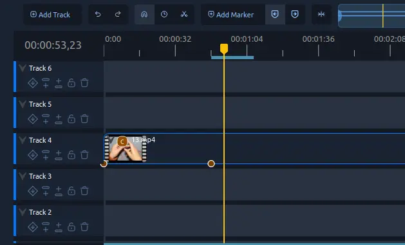Click Track 6's plus-over-bar add track icon

pos(59,83)
